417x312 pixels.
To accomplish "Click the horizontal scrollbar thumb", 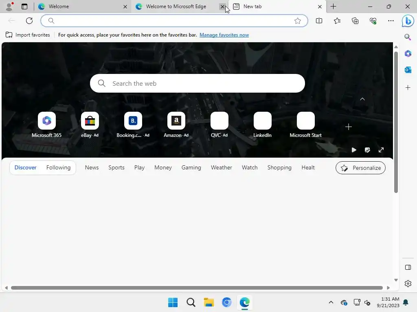I will [197, 288].
